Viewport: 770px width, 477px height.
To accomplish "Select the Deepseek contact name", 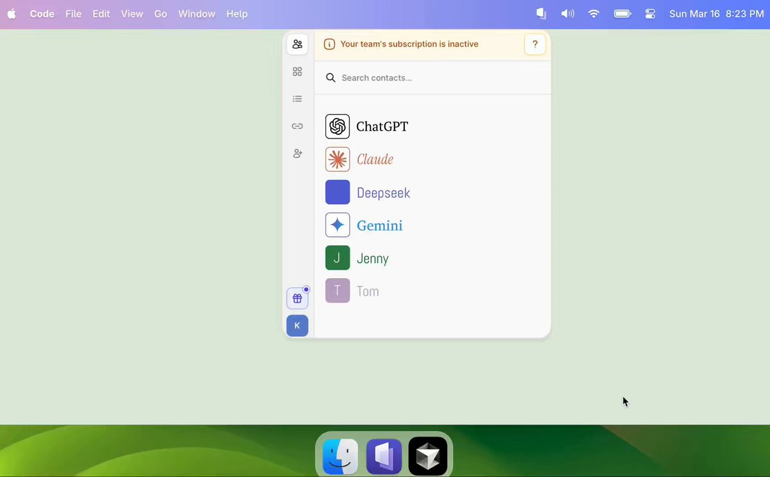I will pos(383,193).
